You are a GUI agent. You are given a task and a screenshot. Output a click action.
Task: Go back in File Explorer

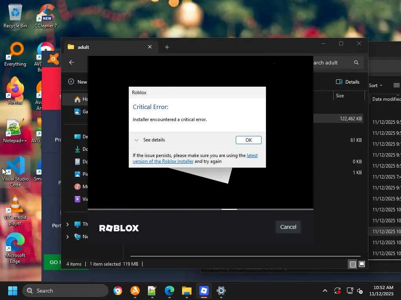[72, 62]
